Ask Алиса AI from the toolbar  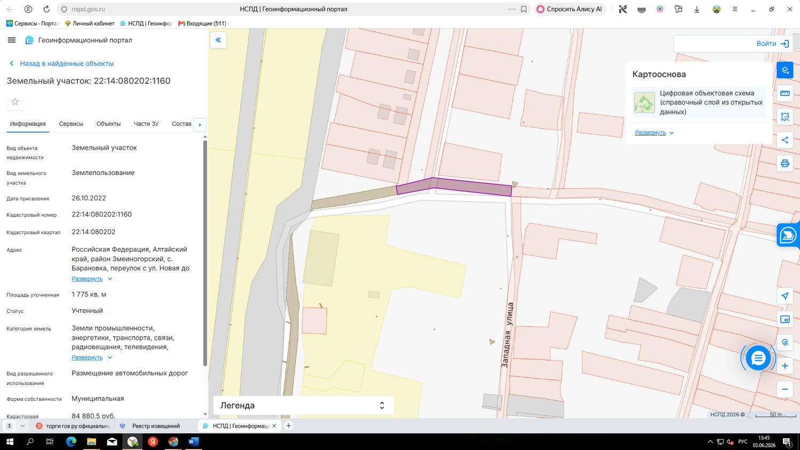click(569, 9)
